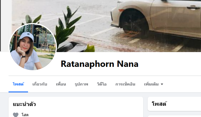Switch to the โพสต์ tab
The image size is (201, 117).
coord(18,84)
